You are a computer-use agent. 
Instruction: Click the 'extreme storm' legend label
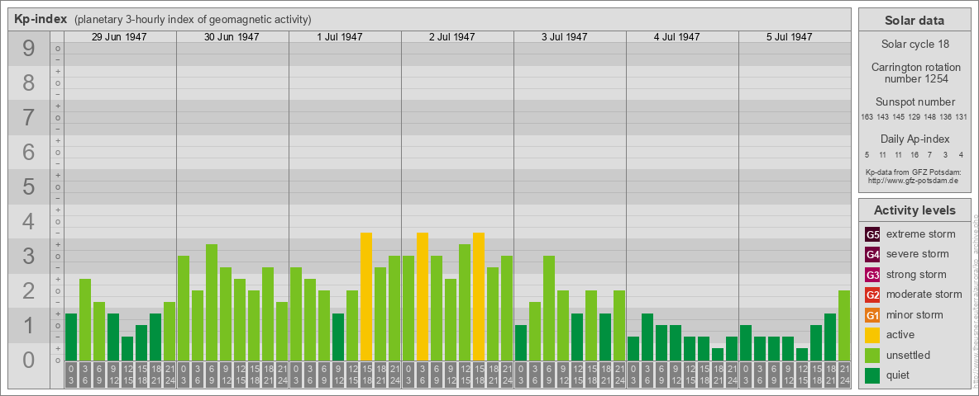click(921, 234)
